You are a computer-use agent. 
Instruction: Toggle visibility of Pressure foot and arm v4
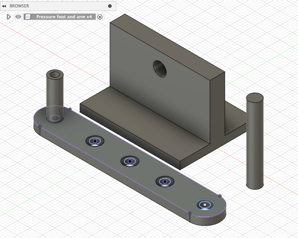point(18,17)
